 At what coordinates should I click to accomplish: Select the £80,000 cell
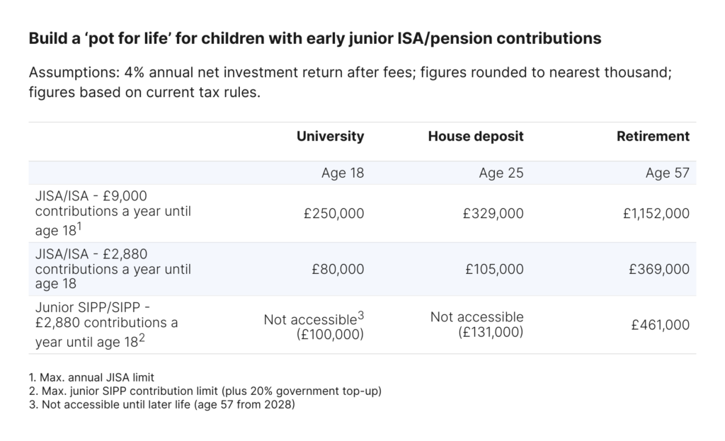[x=338, y=269]
